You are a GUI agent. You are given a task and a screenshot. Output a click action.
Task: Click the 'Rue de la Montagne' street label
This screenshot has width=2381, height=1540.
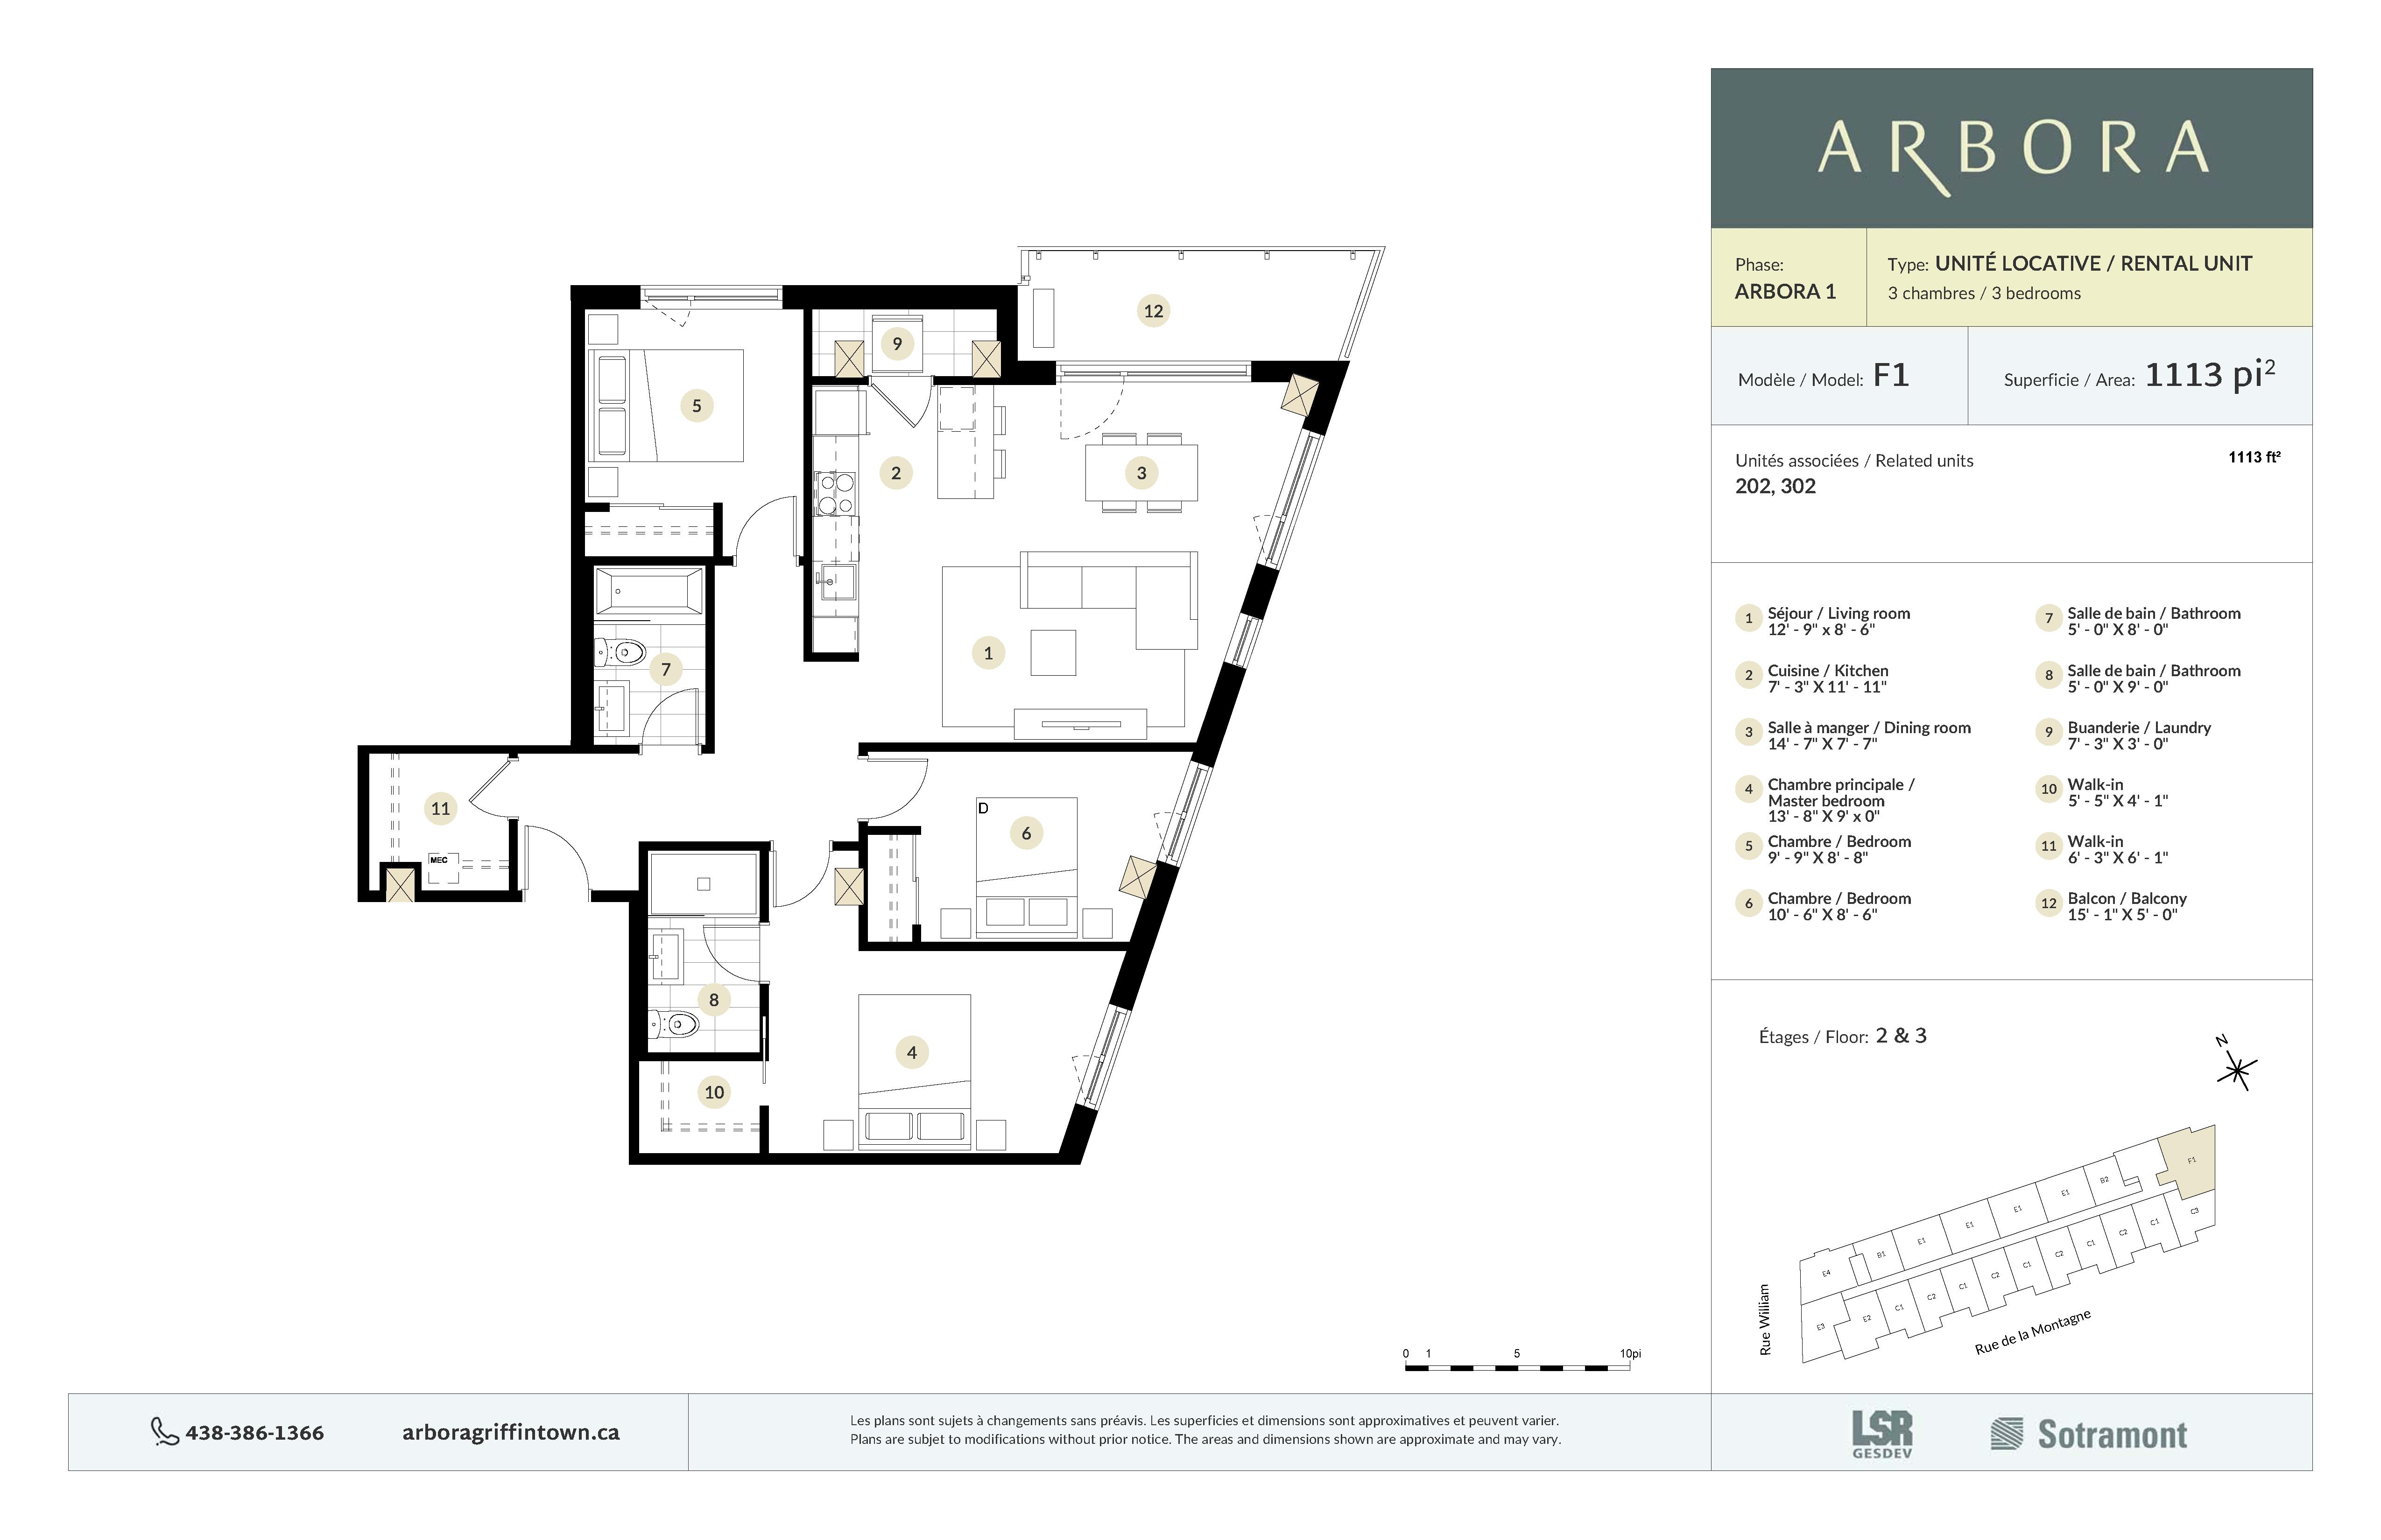(x=2032, y=1333)
